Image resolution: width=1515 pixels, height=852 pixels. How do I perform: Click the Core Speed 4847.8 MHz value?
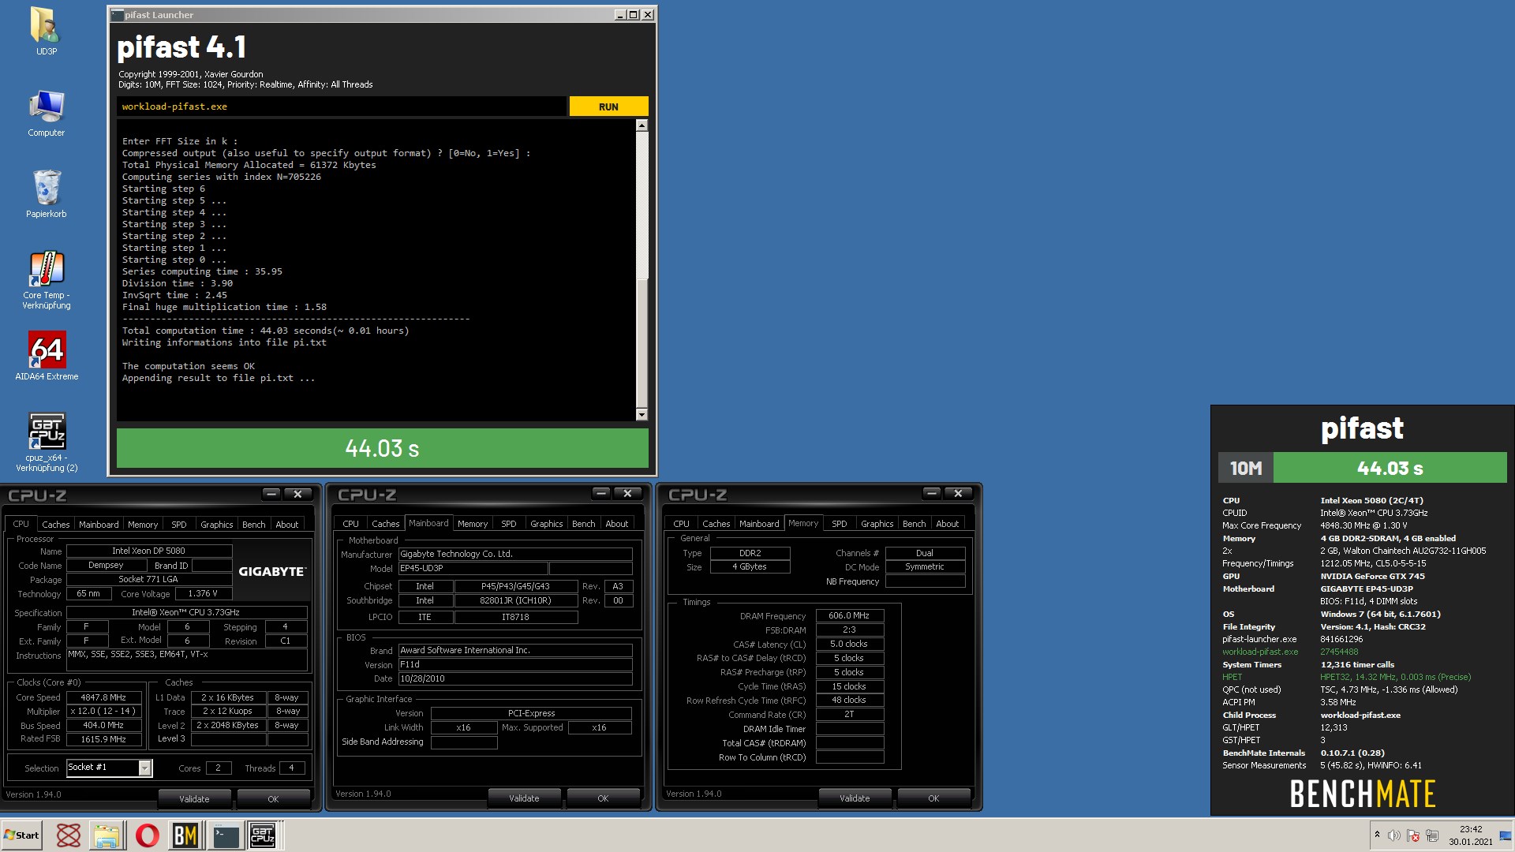[x=103, y=697]
